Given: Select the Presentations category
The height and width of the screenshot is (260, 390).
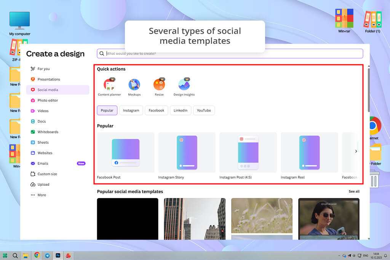Looking at the screenshot, I should tap(58, 79).
